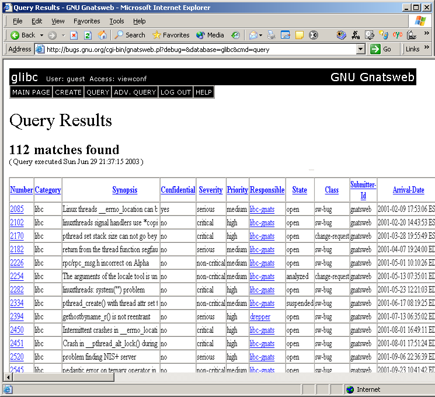Refresh the current page
The height and width of the screenshot is (397, 435).
(x=88, y=35)
